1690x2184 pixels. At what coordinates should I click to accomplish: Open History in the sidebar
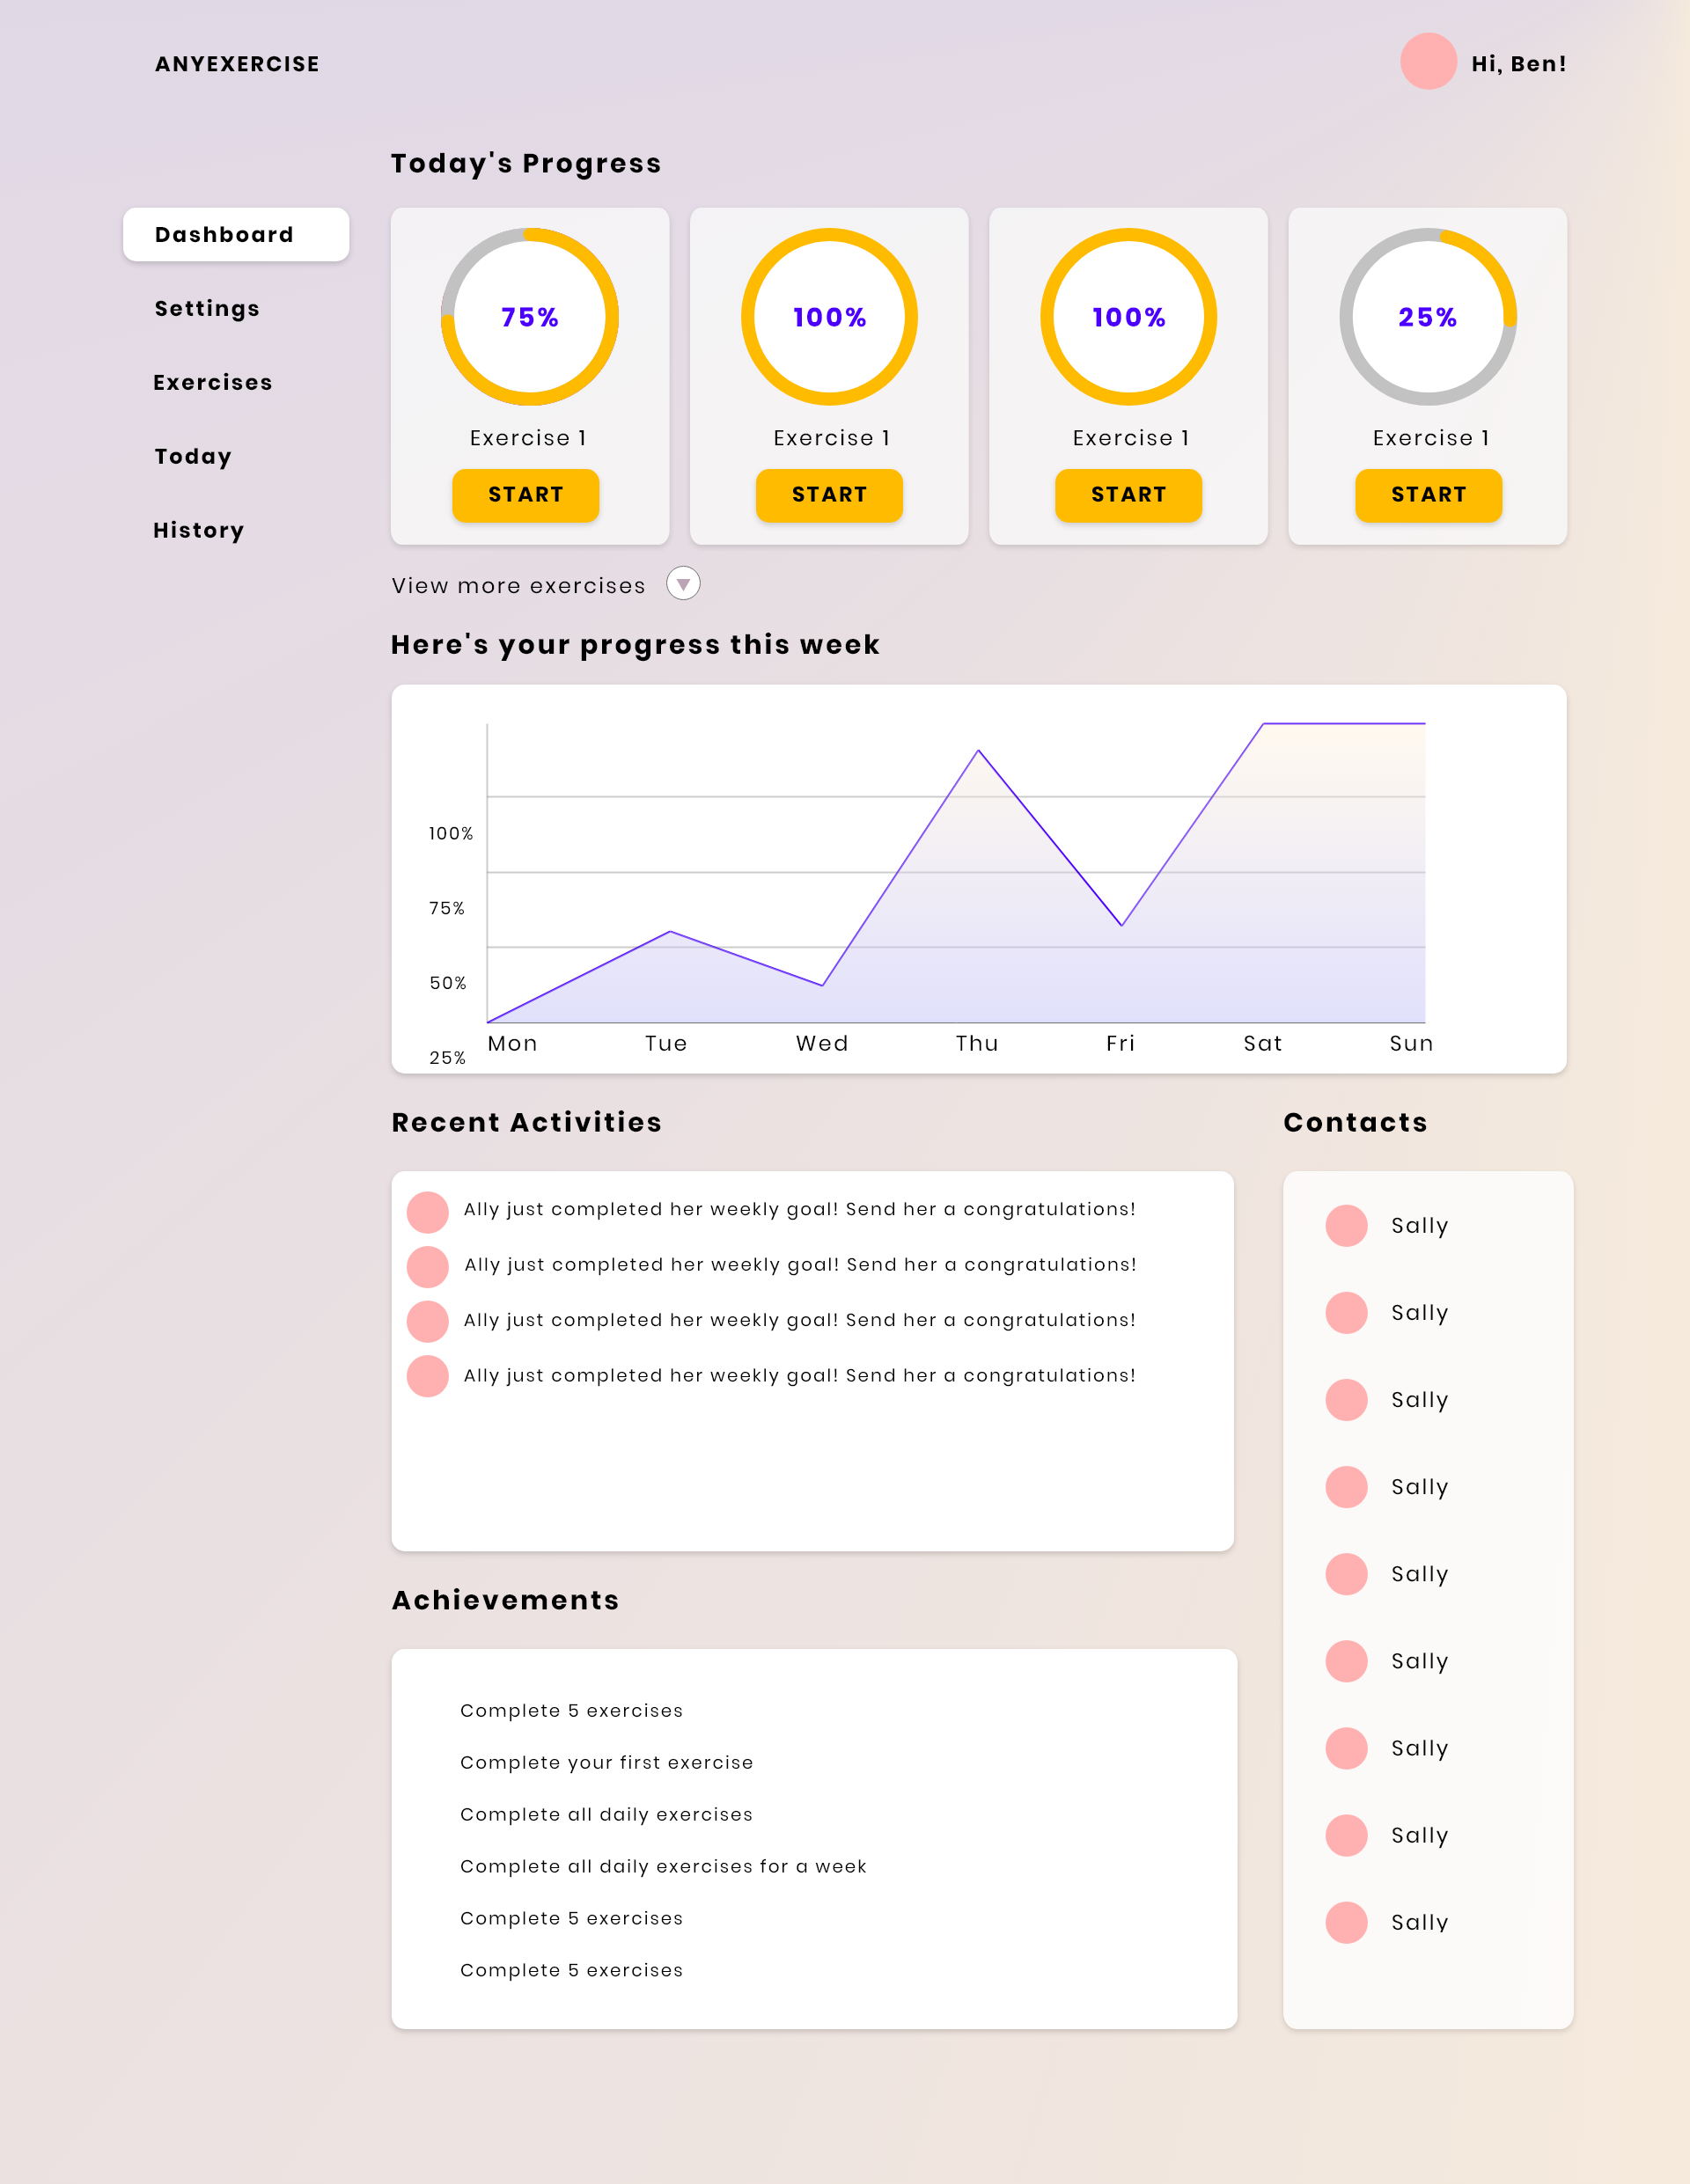199,531
